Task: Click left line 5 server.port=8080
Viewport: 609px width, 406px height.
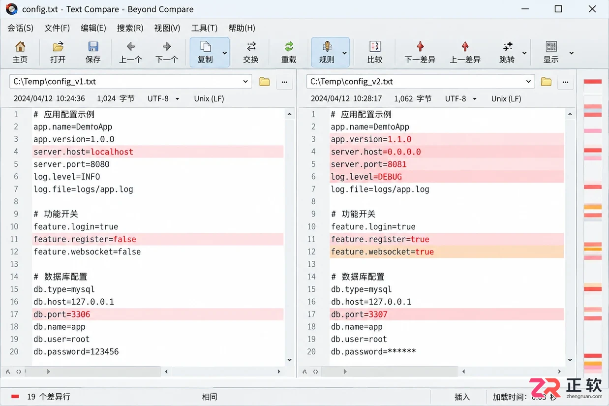Action: [x=71, y=164]
